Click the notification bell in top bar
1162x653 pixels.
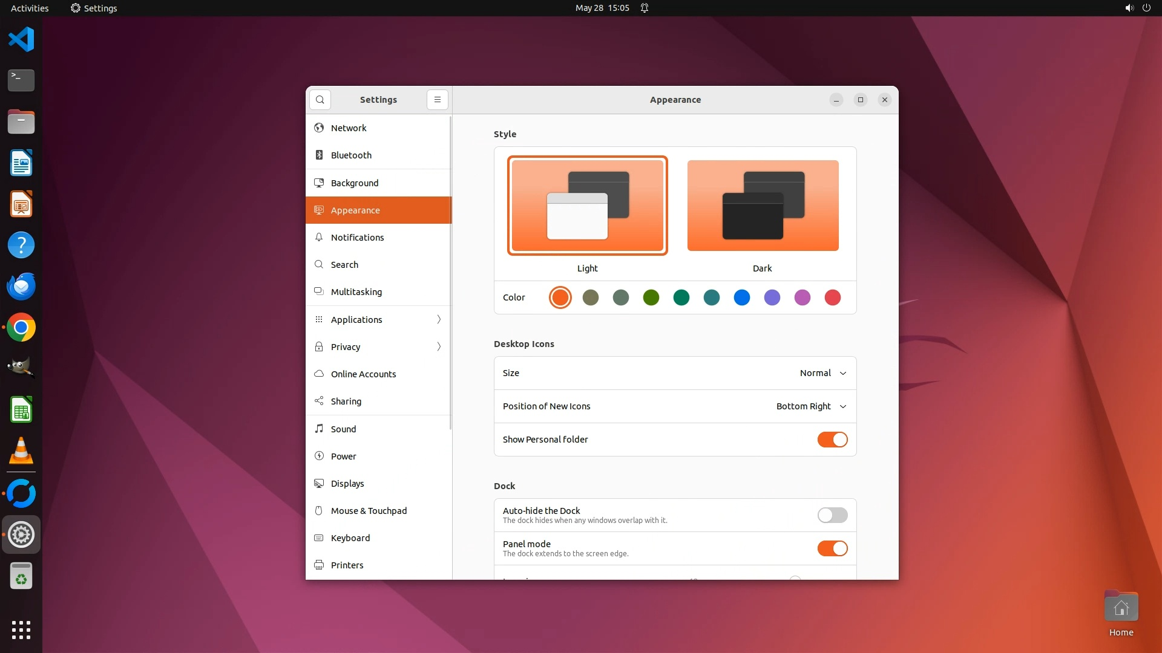tap(645, 8)
